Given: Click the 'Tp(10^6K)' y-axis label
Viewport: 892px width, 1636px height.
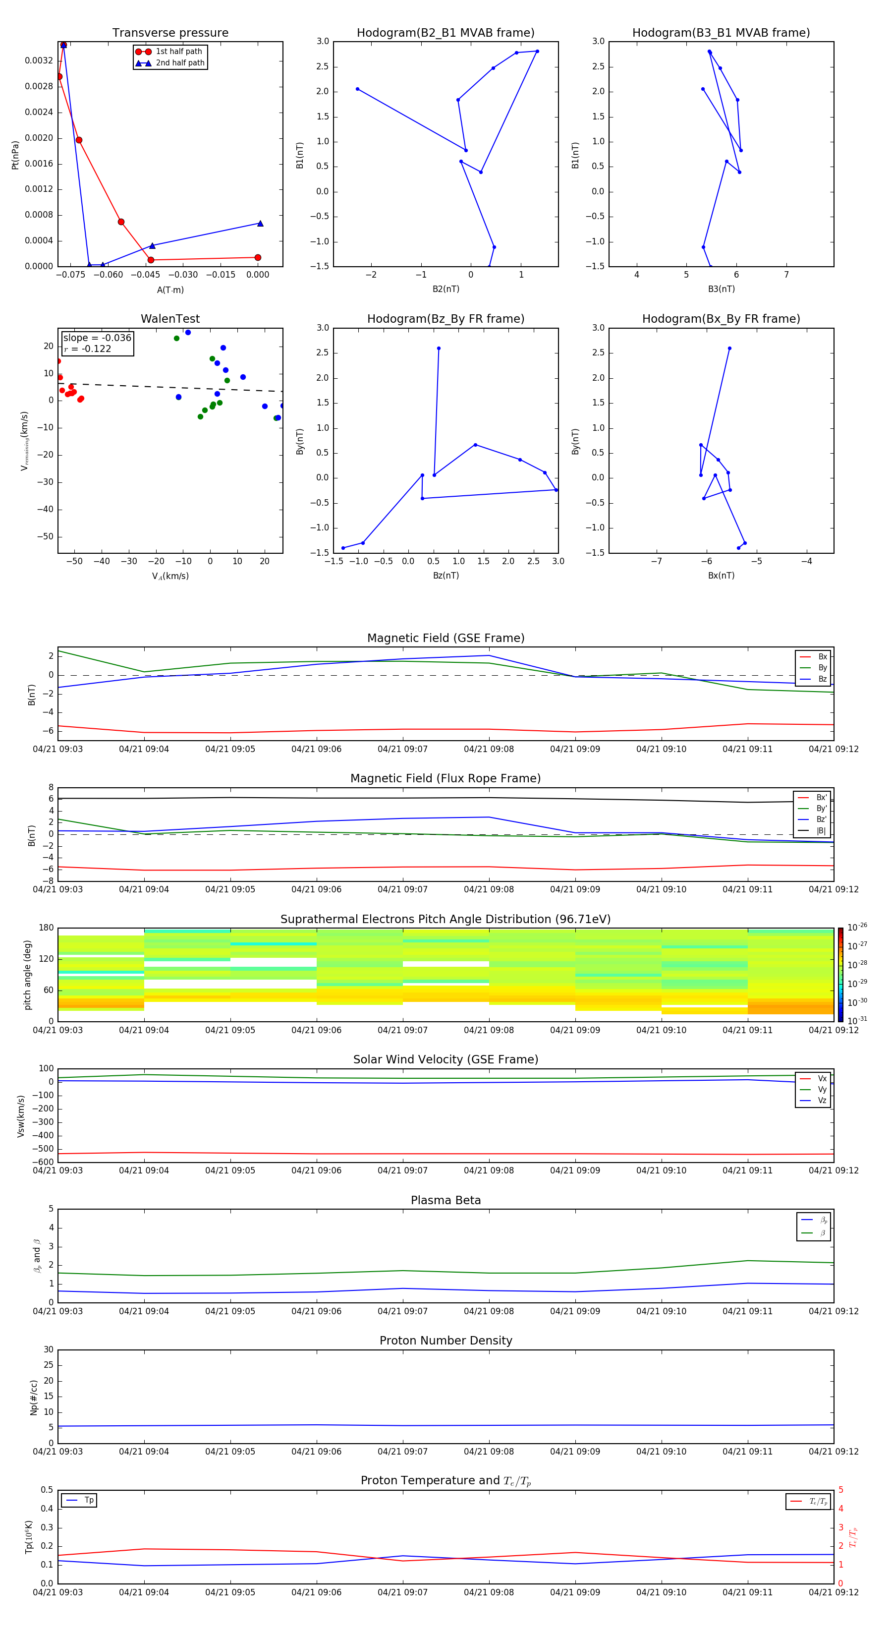Looking at the screenshot, I should [29, 1537].
